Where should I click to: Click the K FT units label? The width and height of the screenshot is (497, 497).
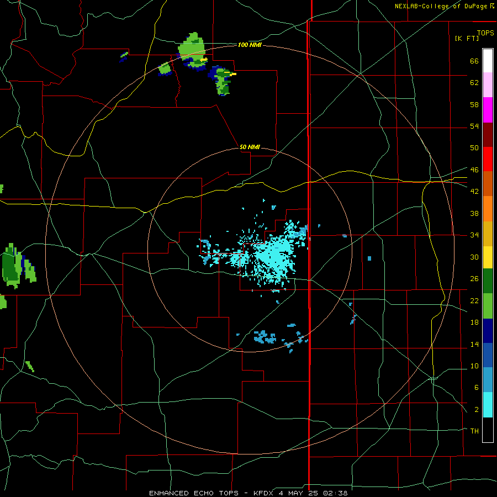coord(467,39)
